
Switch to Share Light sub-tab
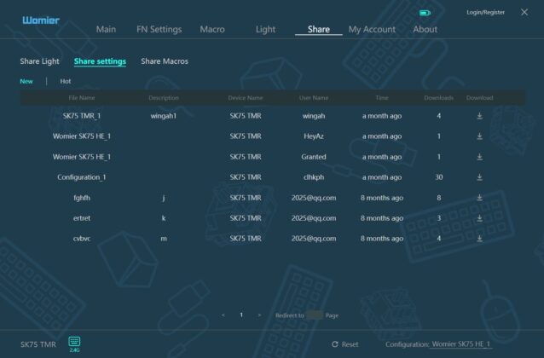(x=39, y=61)
